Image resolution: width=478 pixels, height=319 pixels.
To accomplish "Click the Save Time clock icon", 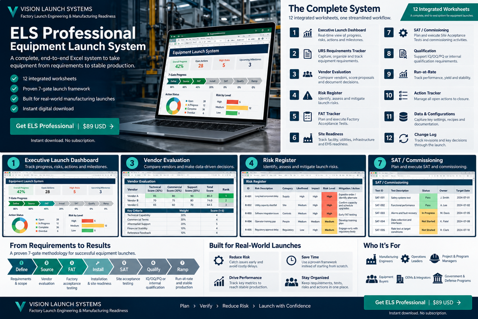I will click(x=291, y=261).
